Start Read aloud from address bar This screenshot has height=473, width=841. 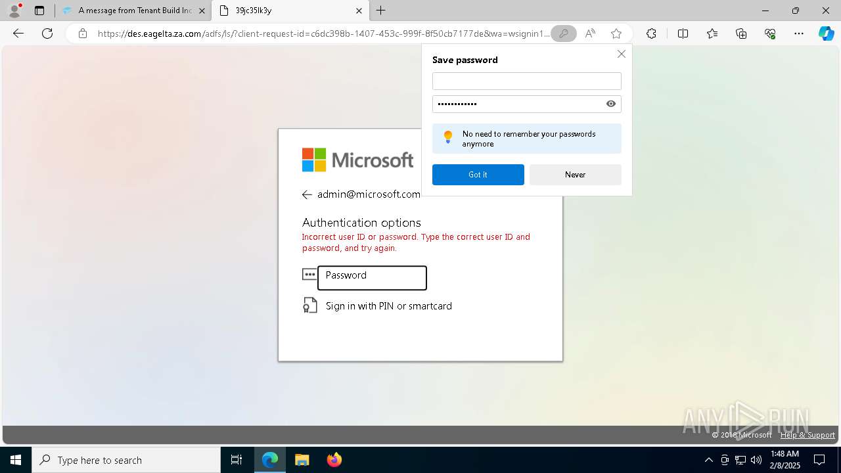pos(590,34)
